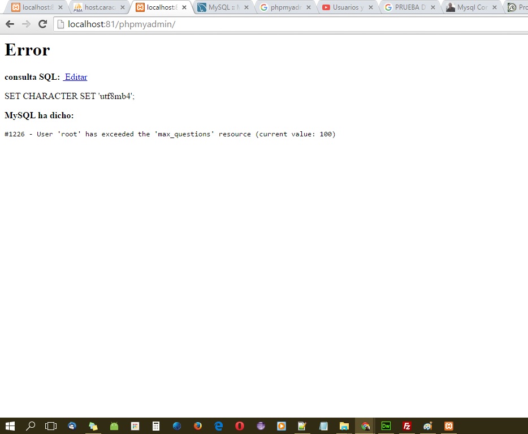Close the Usuarios YouTube tab
Image resolution: width=528 pixels, height=434 pixels.
point(371,7)
